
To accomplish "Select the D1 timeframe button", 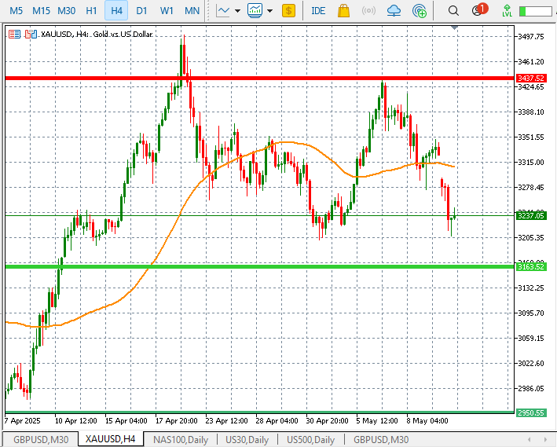I will [x=141, y=11].
